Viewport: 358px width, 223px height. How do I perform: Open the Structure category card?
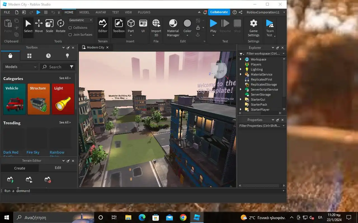point(39,99)
